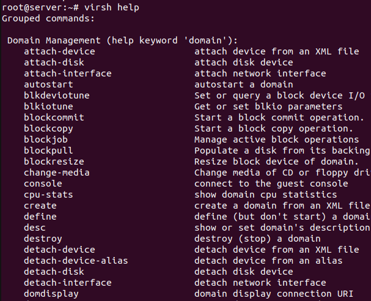Select the destroy command name

(x=43, y=239)
